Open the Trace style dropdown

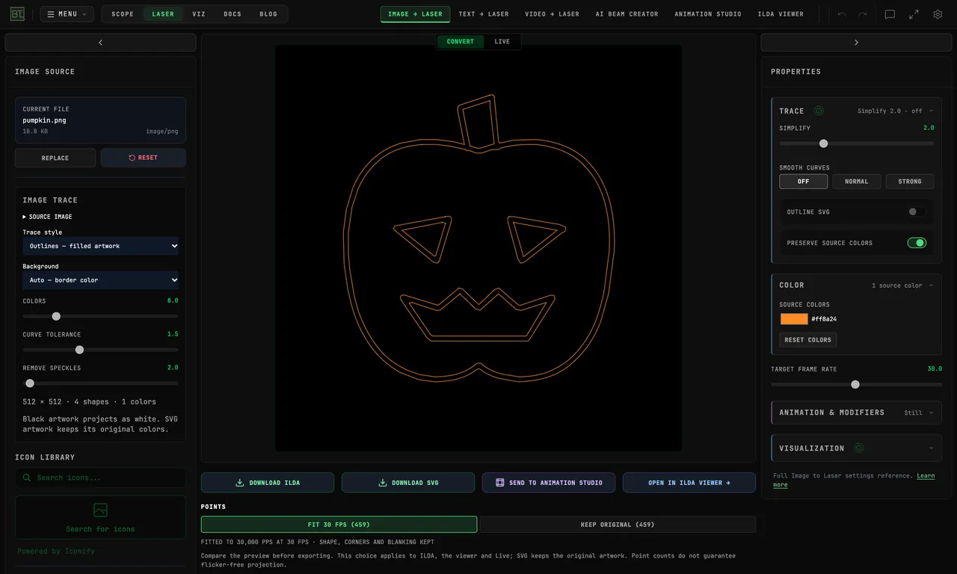coord(101,246)
